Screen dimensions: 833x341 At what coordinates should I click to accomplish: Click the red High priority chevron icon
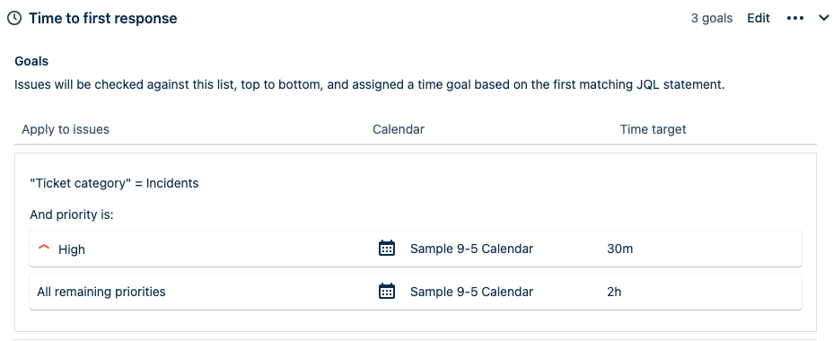(44, 248)
